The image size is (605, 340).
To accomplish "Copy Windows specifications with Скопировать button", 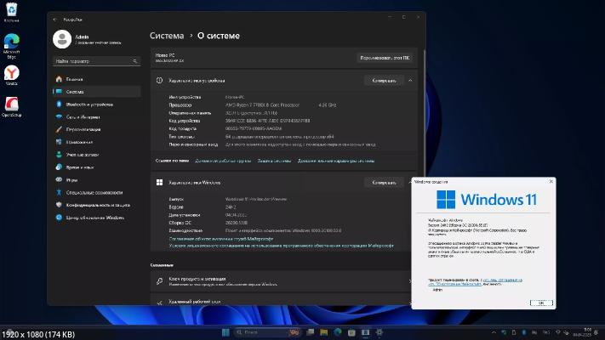I will click(384, 183).
